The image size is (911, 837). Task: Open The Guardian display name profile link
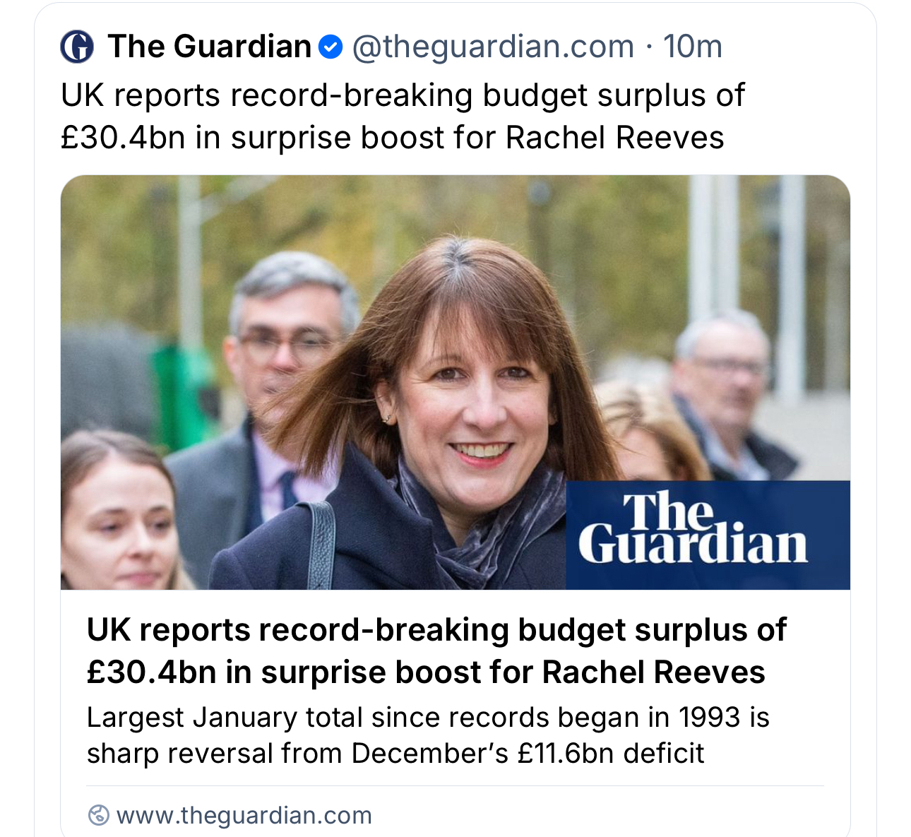(210, 47)
